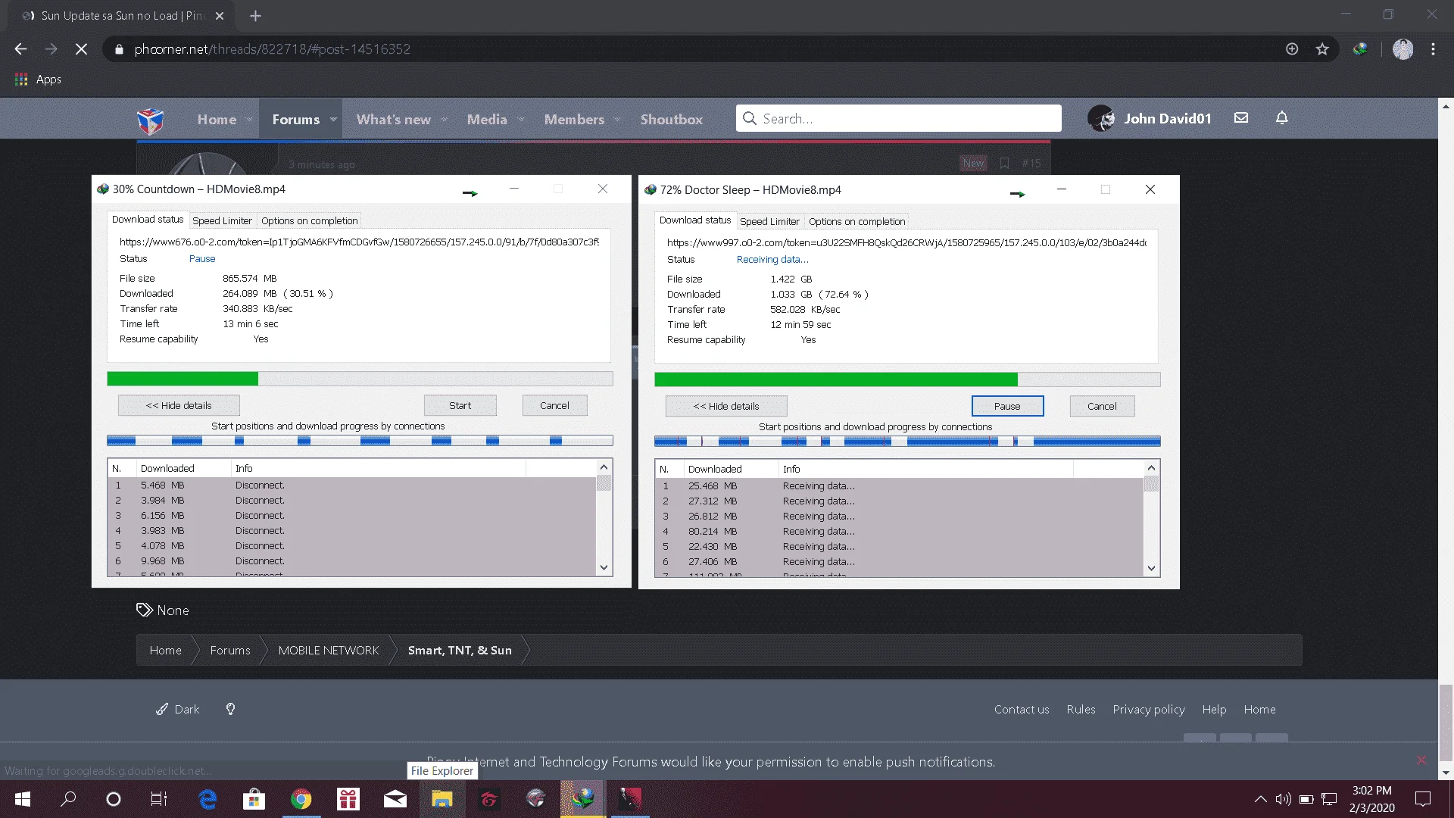The image size is (1454, 818).
Task: Open the alerts bell icon
Action: tap(1282, 118)
